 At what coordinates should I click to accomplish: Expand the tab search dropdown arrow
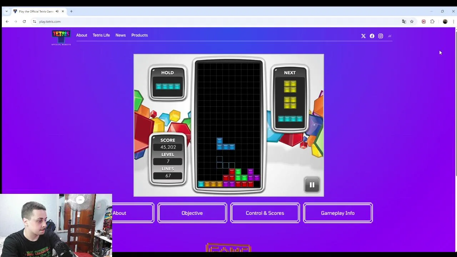coord(6,11)
